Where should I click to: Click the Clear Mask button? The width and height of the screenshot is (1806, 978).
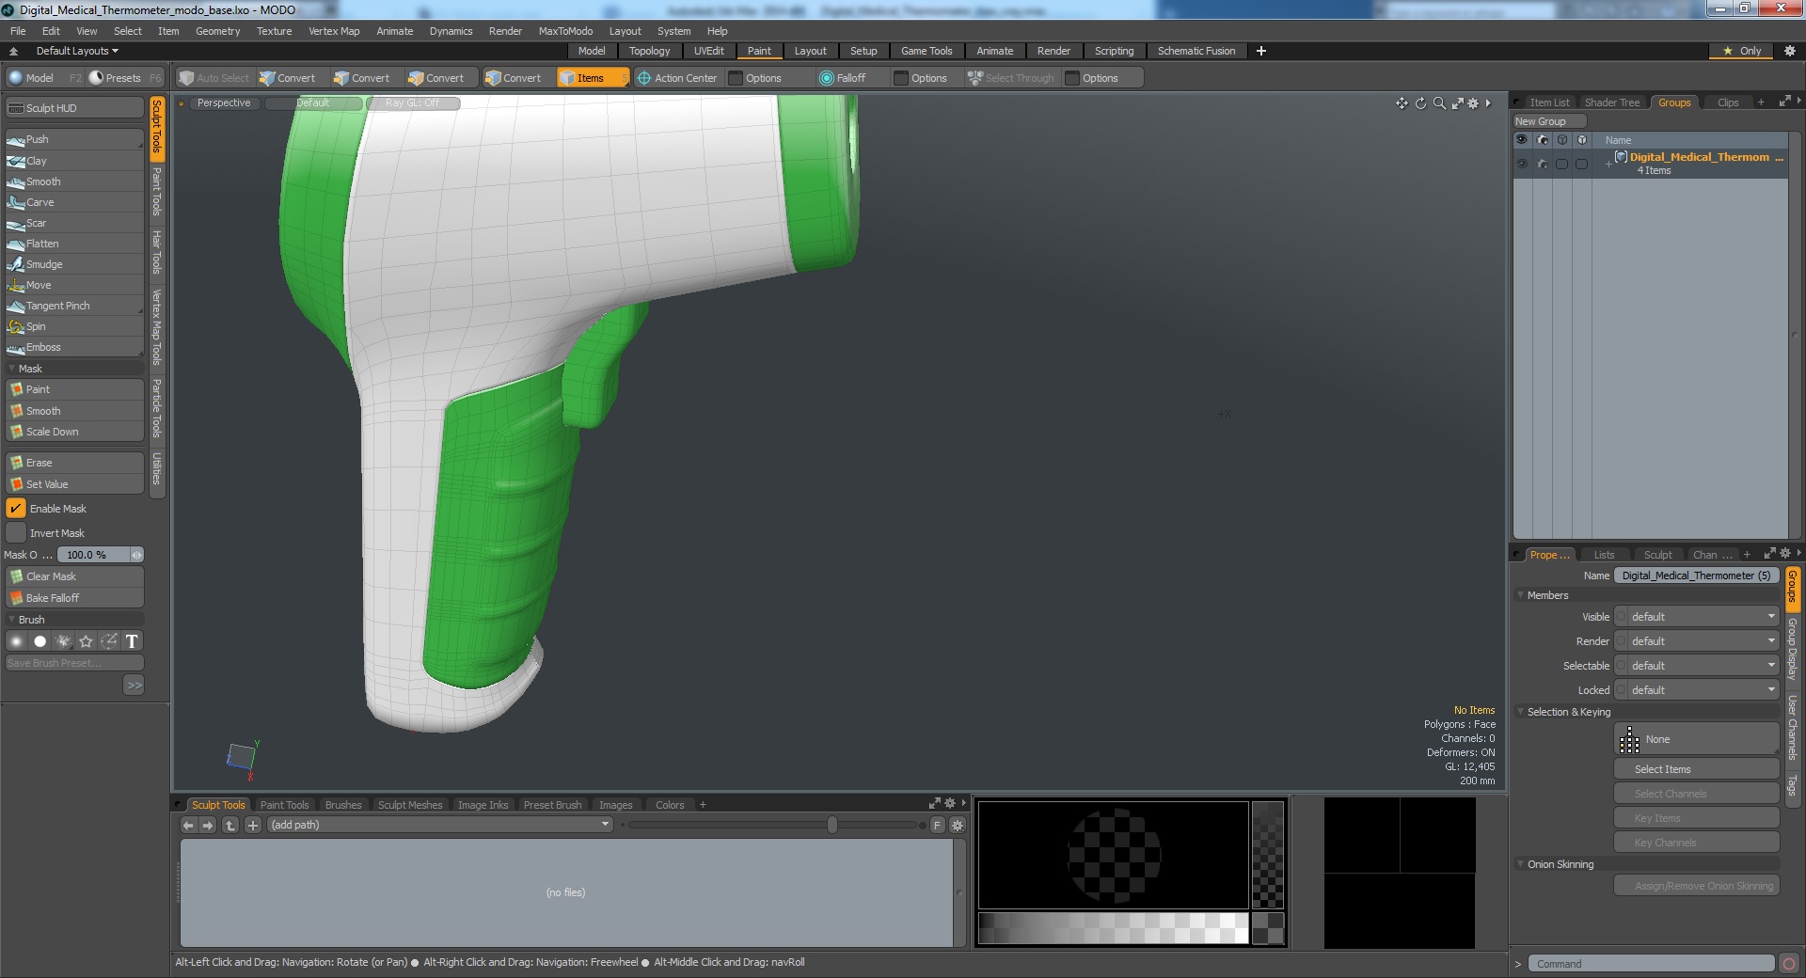point(74,576)
